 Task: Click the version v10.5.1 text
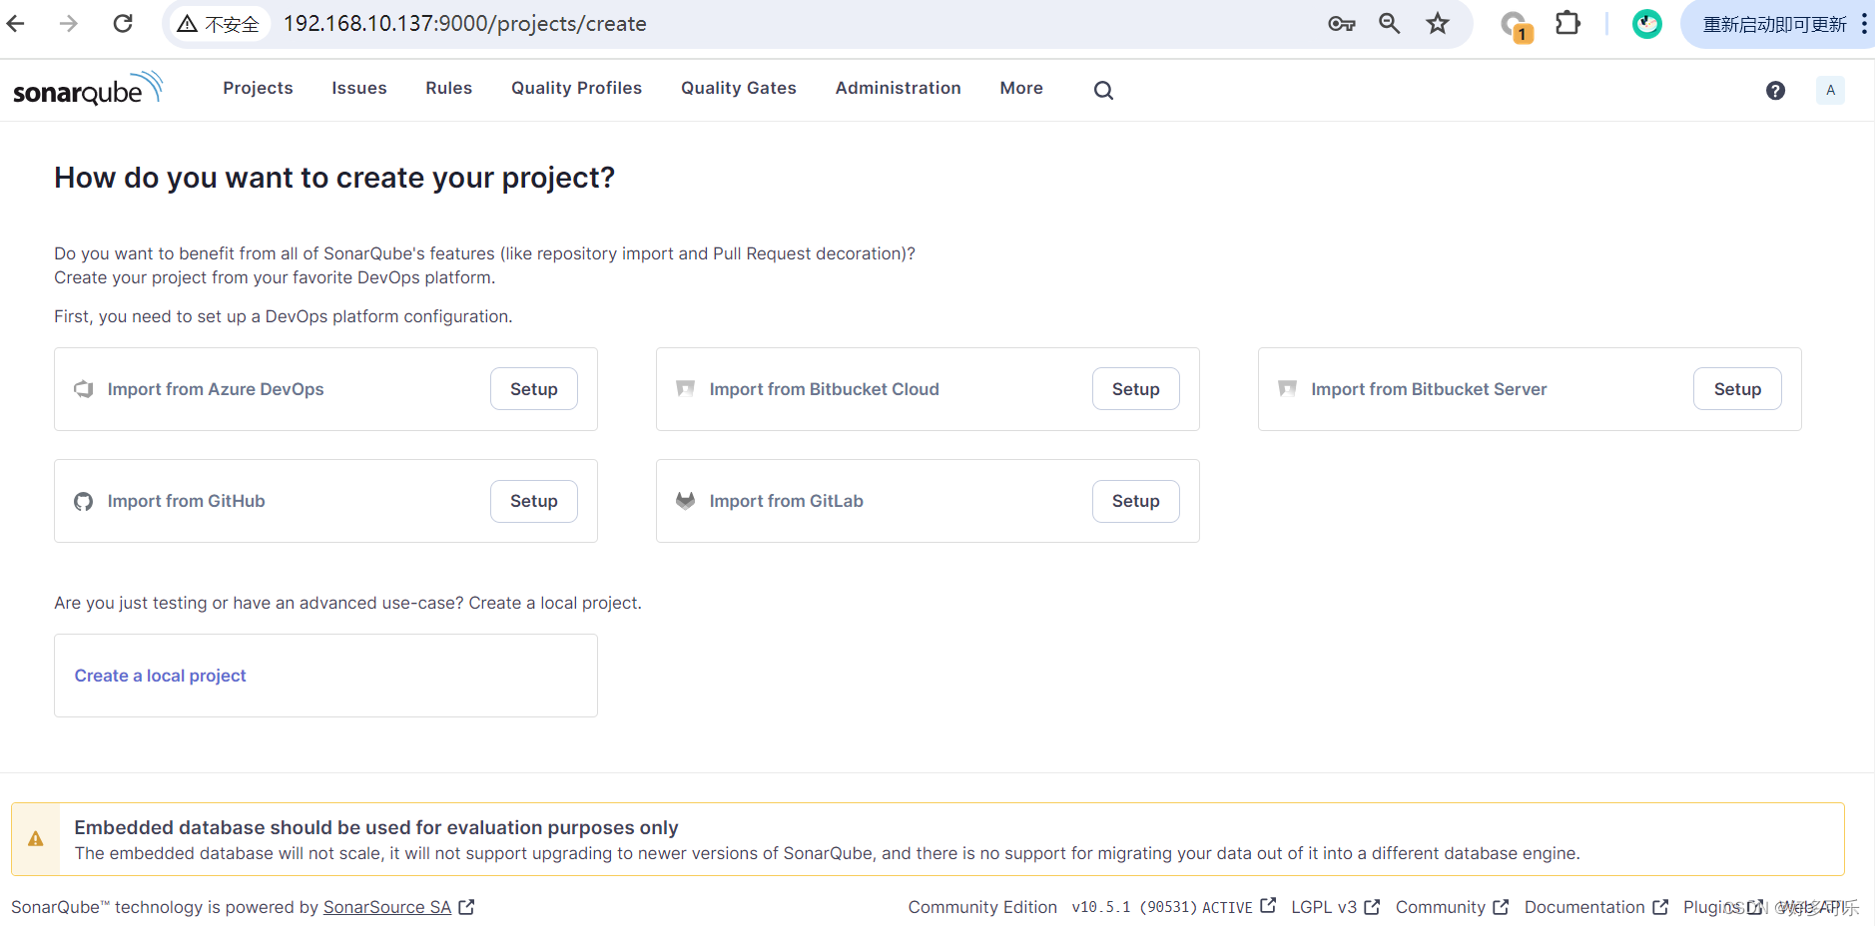1101,907
